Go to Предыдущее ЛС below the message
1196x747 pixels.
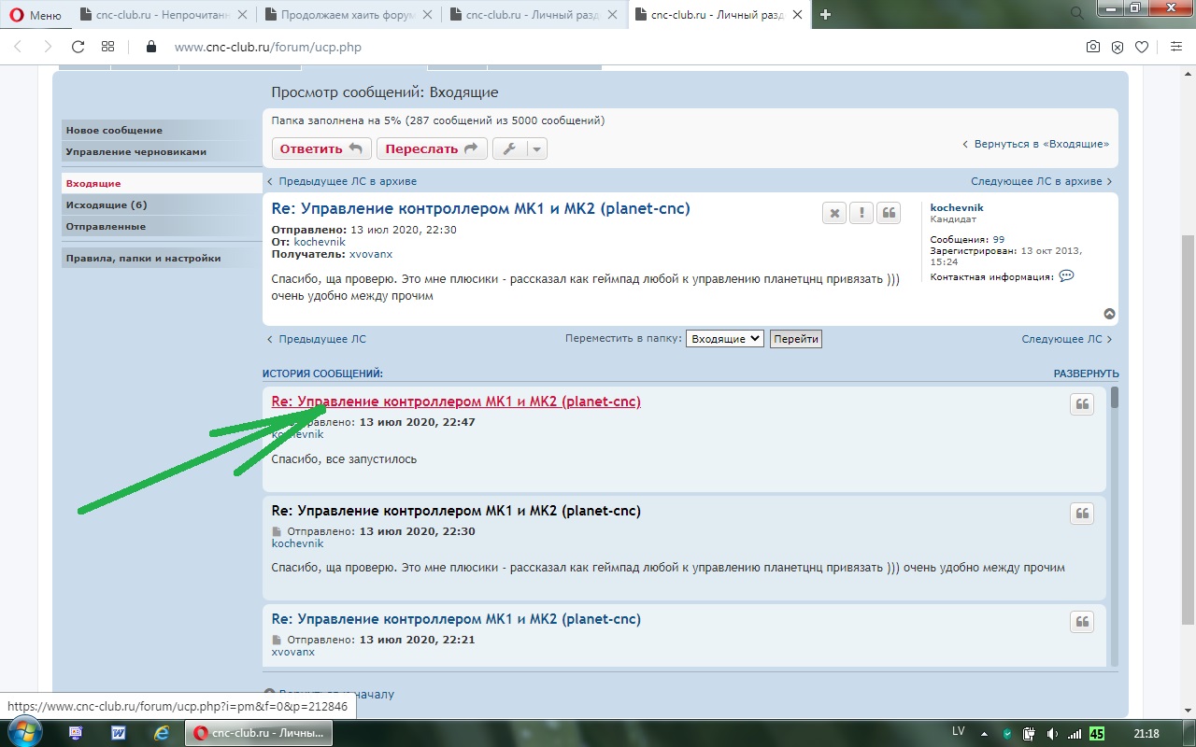coord(316,339)
